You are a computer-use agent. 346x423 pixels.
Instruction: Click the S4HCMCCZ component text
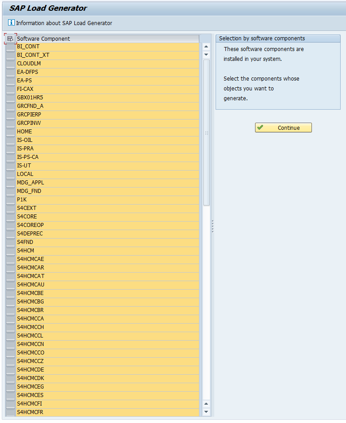point(30,361)
